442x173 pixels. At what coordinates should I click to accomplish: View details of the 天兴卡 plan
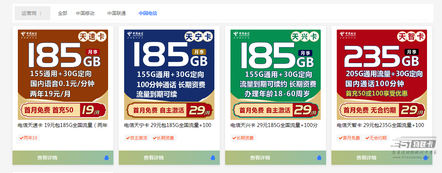260,158
